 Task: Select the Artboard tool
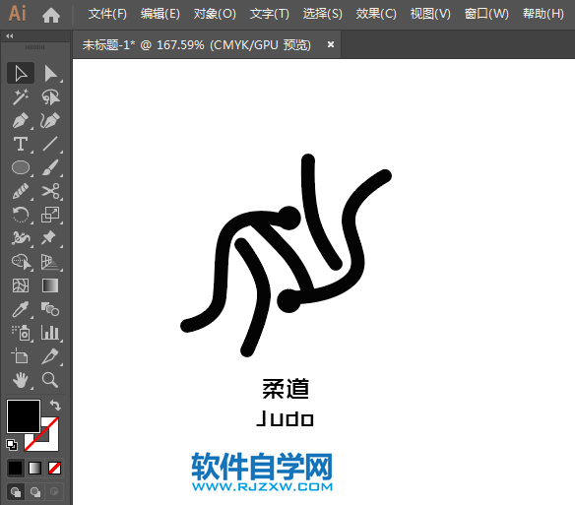point(21,356)
